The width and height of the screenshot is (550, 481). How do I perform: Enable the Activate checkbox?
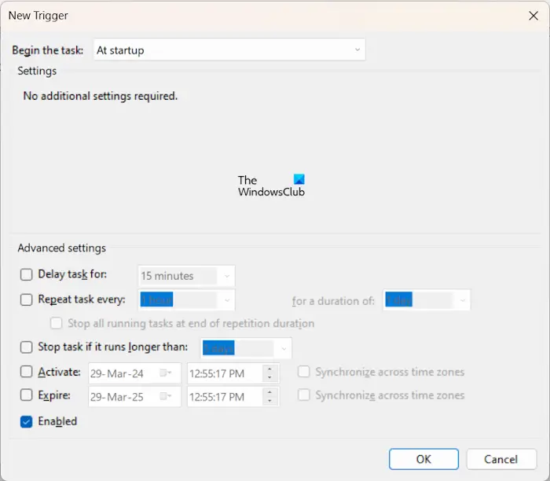click(26, 372)
